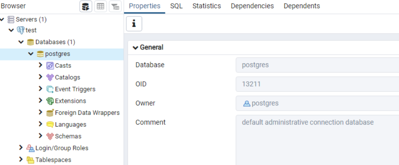Click the Query Tool icon in Browser header
Image resolution: width=399 pixels, height=165 pixels.
pyautogui.click(x=86, y=7)
